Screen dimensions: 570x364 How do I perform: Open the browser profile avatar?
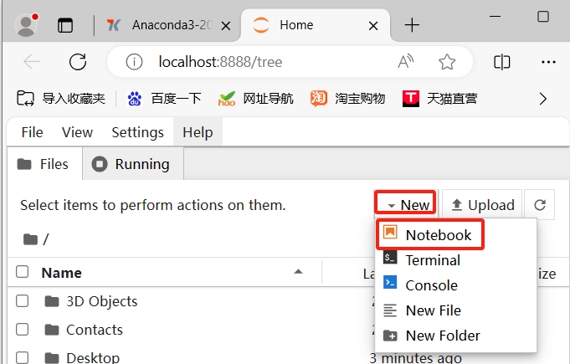(28, 25)
